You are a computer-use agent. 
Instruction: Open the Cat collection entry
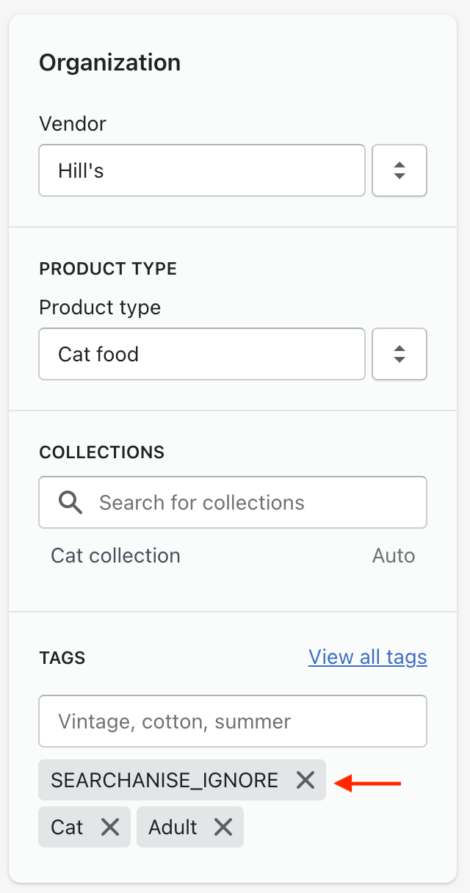pos(115,555)
